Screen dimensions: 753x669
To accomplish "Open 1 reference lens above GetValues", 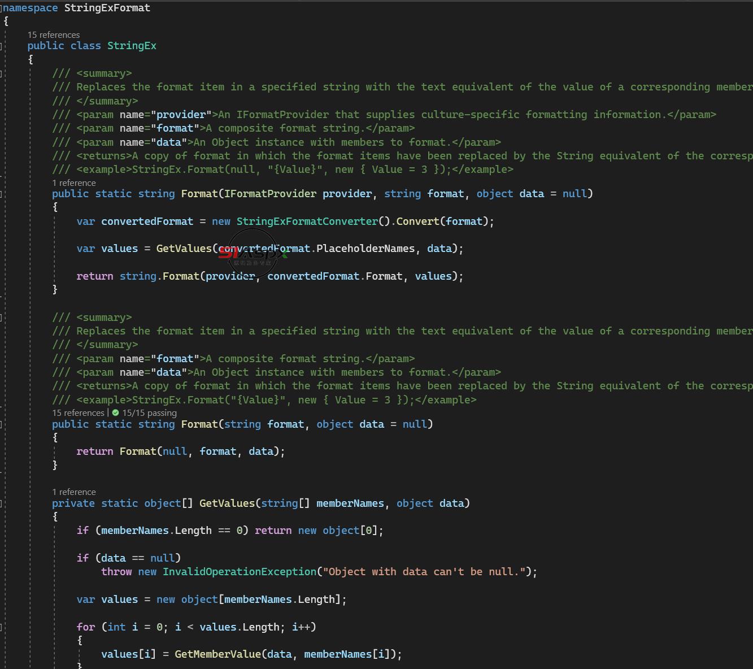I will point(74,492).
